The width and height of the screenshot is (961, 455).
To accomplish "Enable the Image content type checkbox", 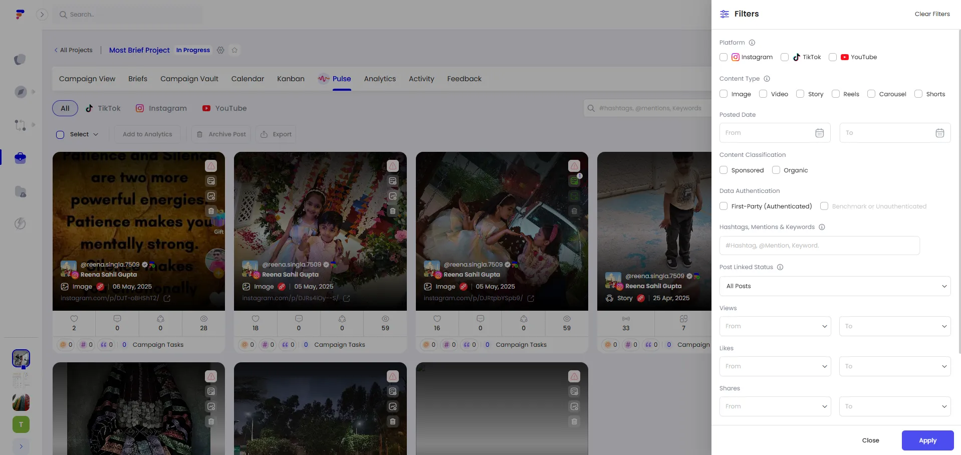I will [724, 94].
